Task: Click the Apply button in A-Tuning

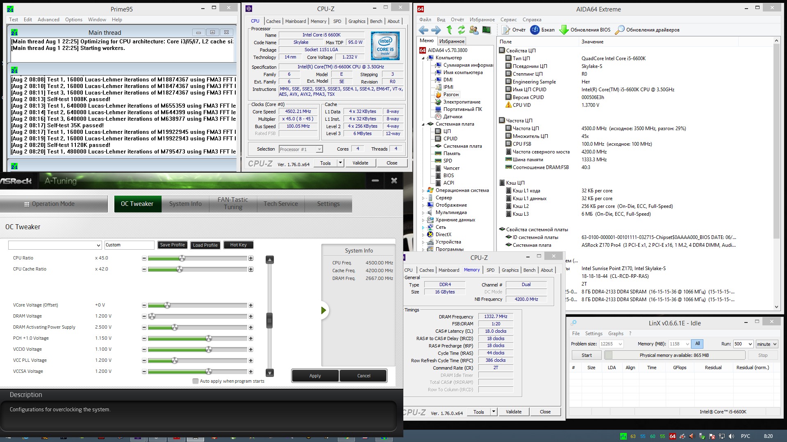Action: click(315, 376)
